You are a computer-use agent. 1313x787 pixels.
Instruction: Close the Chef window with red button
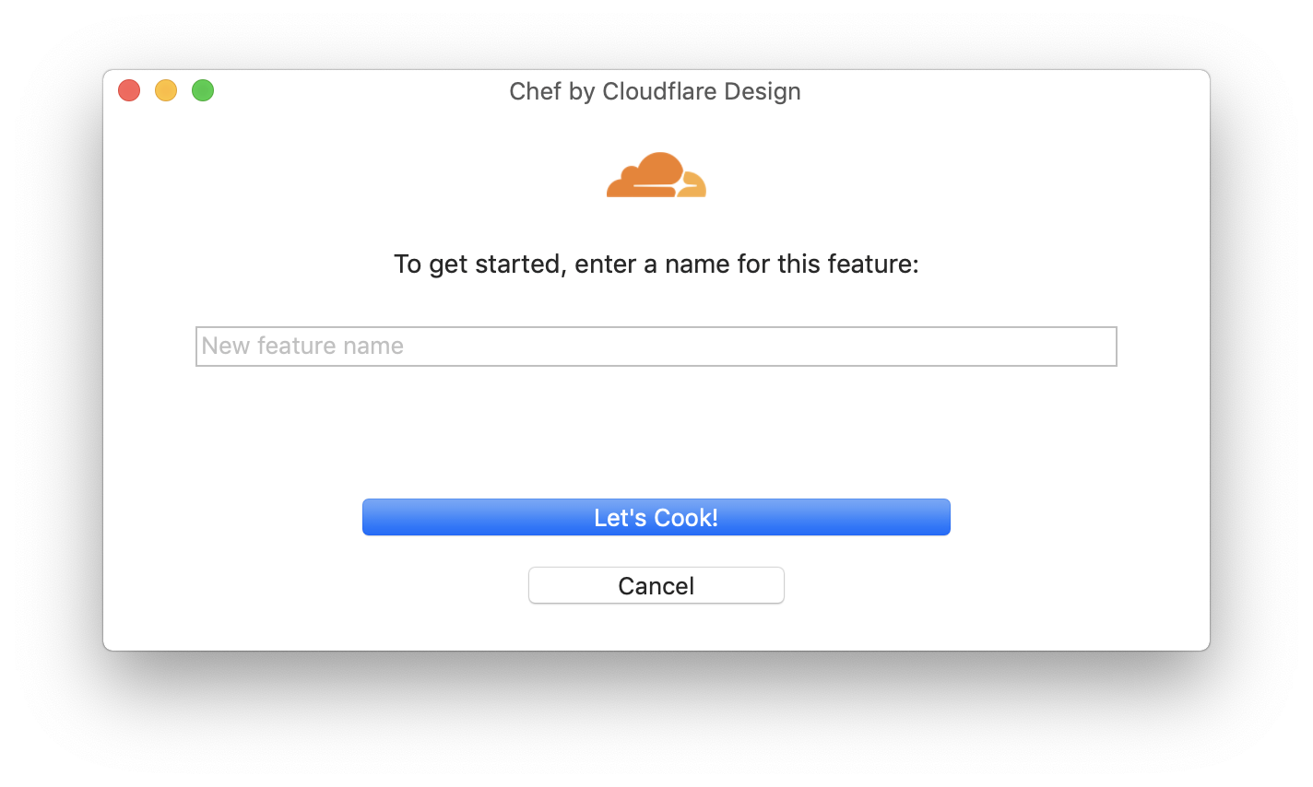[129, 90]
